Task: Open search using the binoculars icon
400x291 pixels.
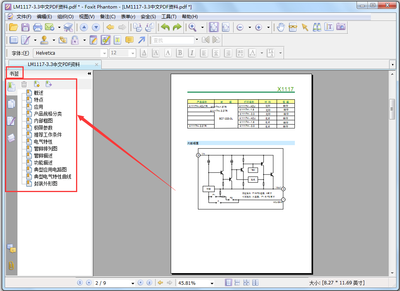Action: (x=317, y=27)
